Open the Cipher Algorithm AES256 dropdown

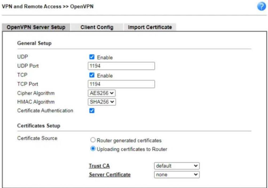tap(102, 93)
